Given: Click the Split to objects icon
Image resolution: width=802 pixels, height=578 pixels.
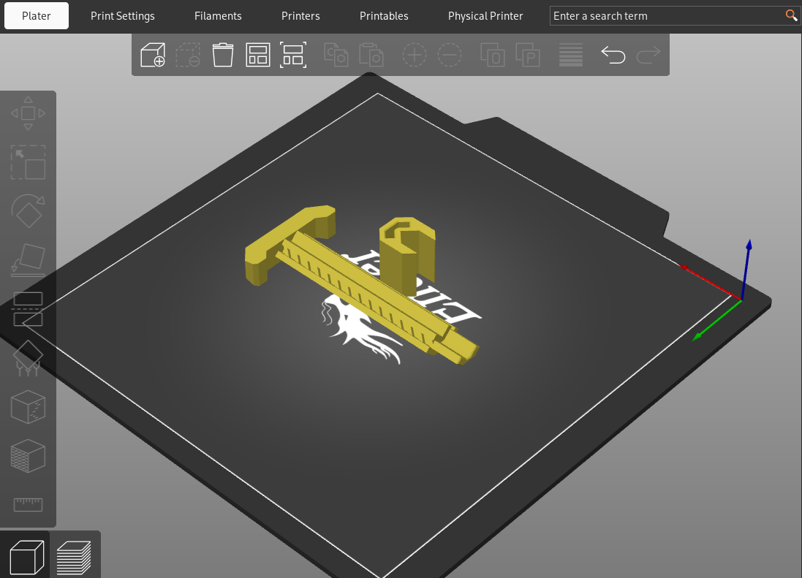Looking at the screenshot, I should (x=493, y=55).
